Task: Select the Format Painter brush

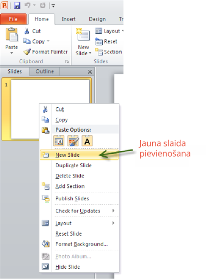Action: (45, 52)
